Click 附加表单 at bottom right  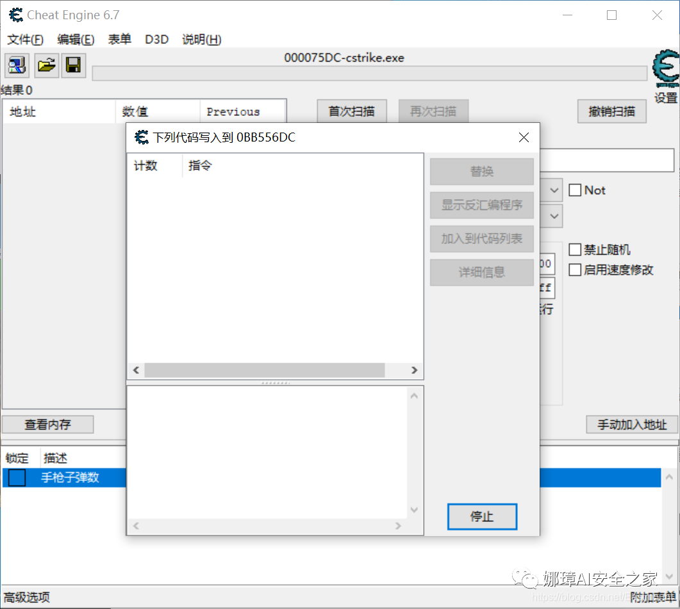[x=653, y=597]
